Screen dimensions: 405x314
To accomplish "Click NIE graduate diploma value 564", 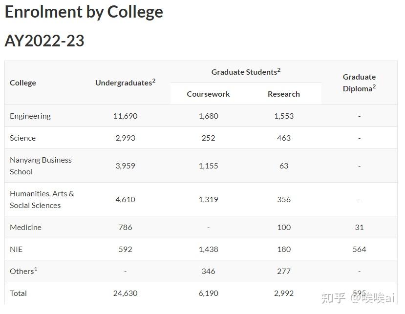I will pos(359,250).
